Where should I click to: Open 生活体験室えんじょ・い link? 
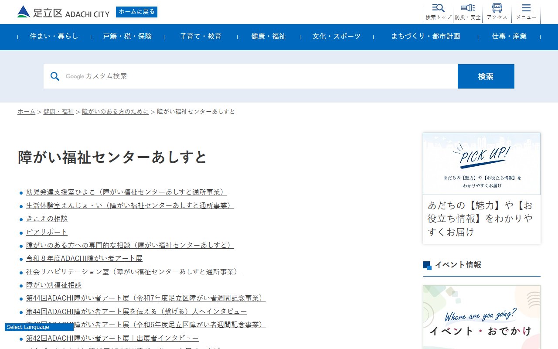click(x=130, y=205)
